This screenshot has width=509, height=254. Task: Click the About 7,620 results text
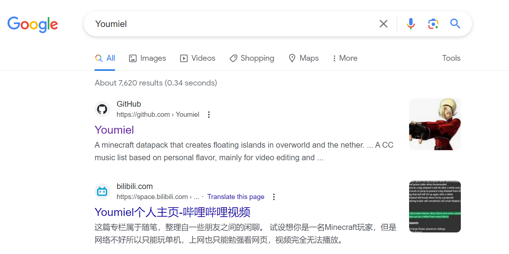click(x=156, y=83)
